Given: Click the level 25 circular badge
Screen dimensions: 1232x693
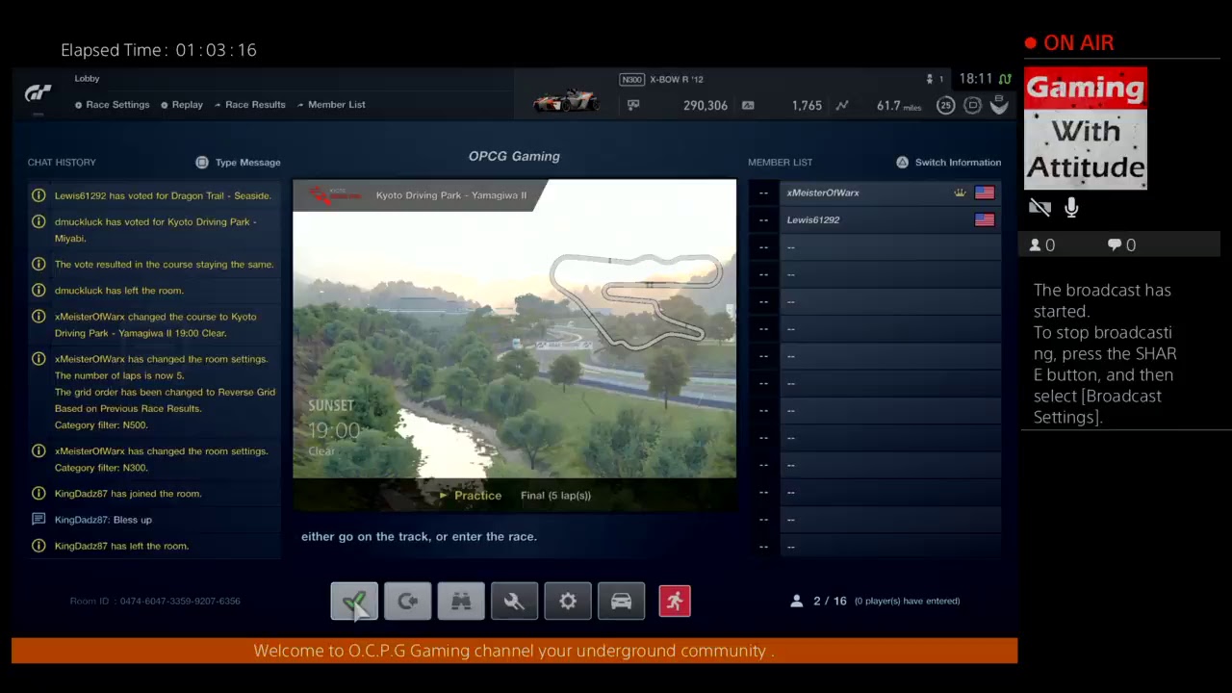Looking at the screenshot, I should 946,106.
